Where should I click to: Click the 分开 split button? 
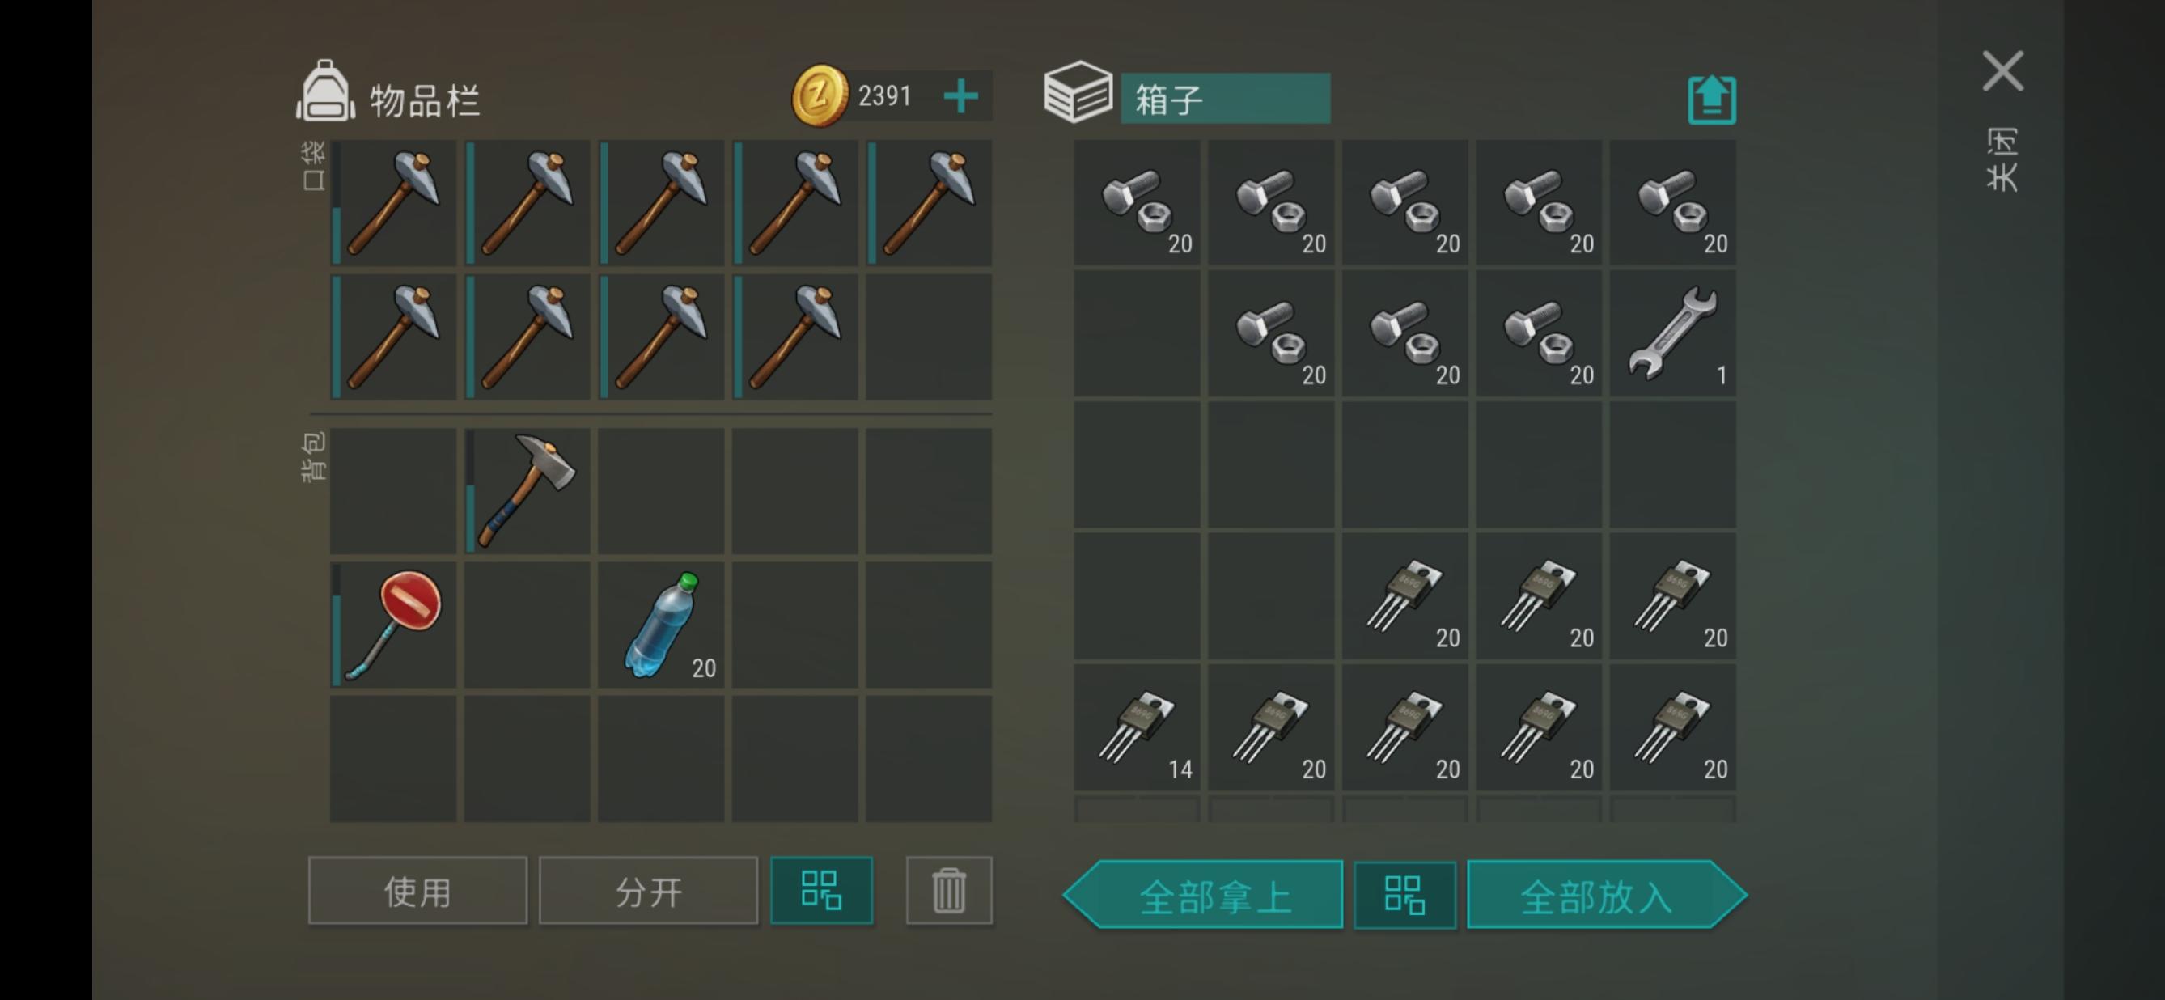pos(648,891)
